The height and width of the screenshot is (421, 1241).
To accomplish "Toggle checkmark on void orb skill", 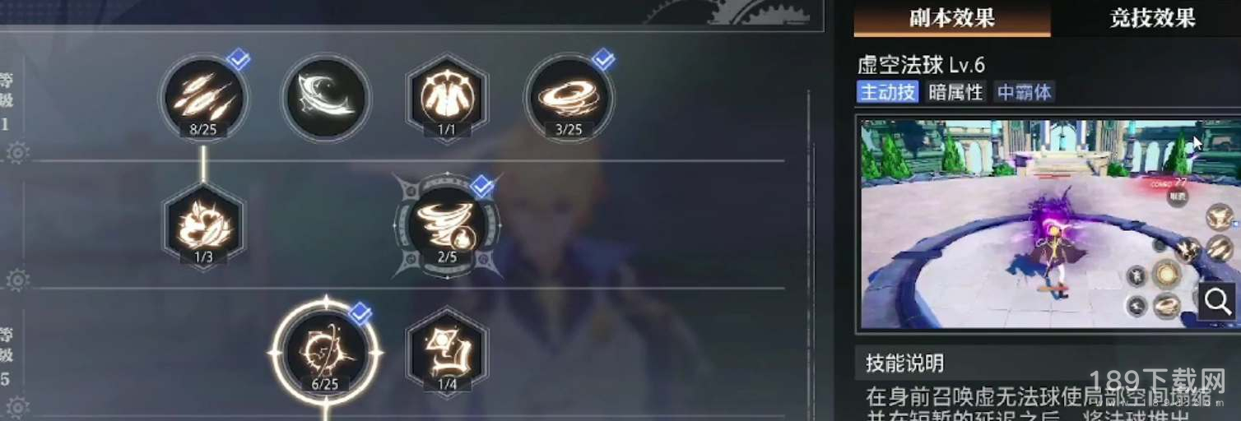I will point(360,312).
